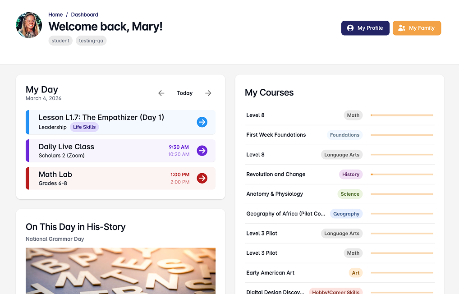Go to previous day arrow

(x=161, y=93)
